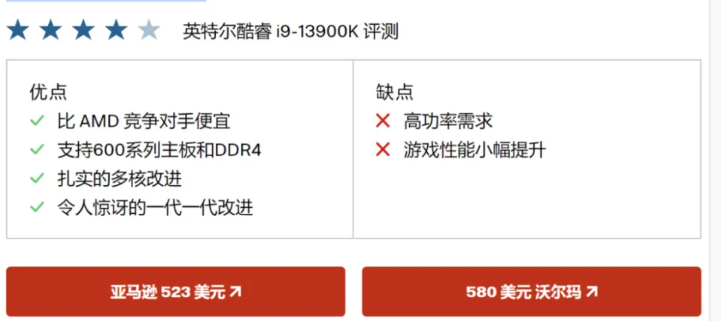
Task: Click the fifth faded rating star
Action: pos(149,30)
